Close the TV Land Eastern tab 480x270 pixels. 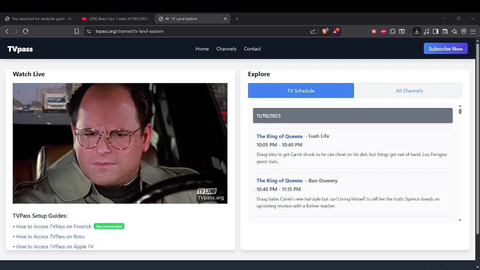point(225,19)
